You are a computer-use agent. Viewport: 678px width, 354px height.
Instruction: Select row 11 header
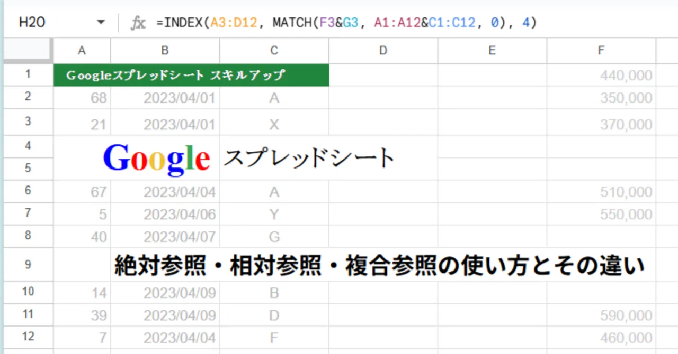pos(29,315)
